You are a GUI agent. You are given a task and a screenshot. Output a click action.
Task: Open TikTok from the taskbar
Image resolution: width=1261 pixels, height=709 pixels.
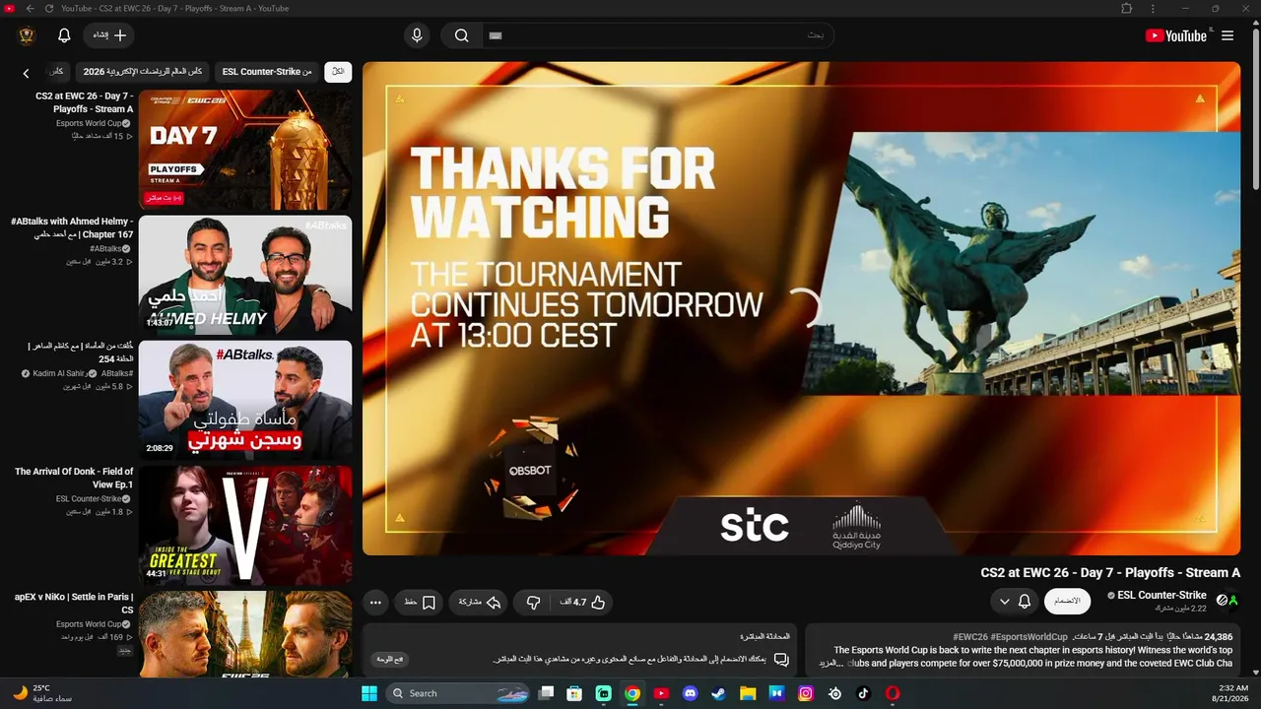pos(864,693)
